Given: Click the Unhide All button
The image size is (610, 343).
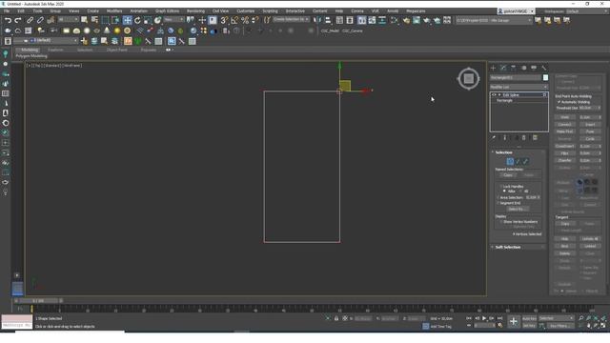Looking at the screenshot, I should [x=590, y=239].
